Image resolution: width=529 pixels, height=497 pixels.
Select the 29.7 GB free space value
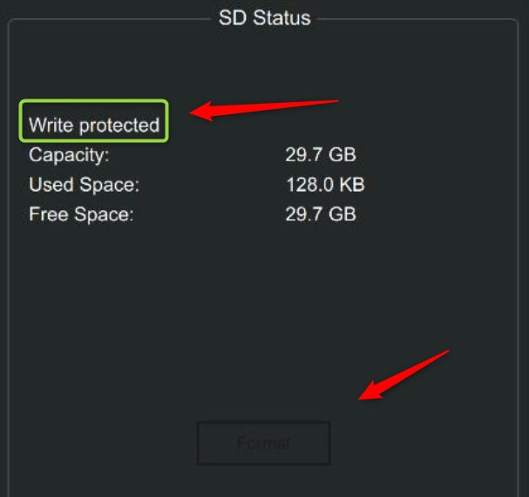coord(321,214)
